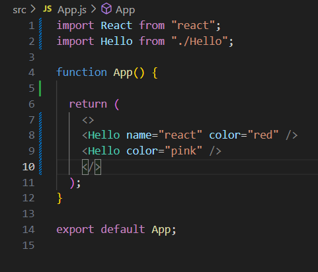
Task: Click the blue modified marker beside line 2
Action: (x=40, y=42)
